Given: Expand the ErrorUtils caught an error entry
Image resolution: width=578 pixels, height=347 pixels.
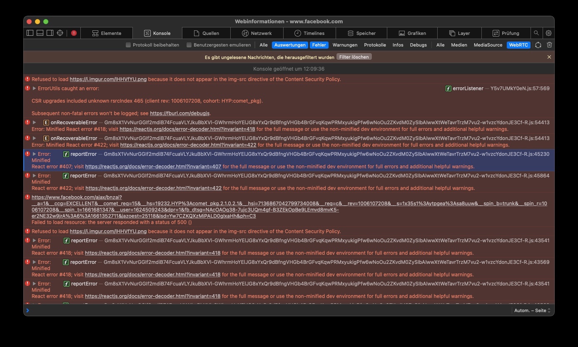Looking at the screenshot, I should (35, 89).
